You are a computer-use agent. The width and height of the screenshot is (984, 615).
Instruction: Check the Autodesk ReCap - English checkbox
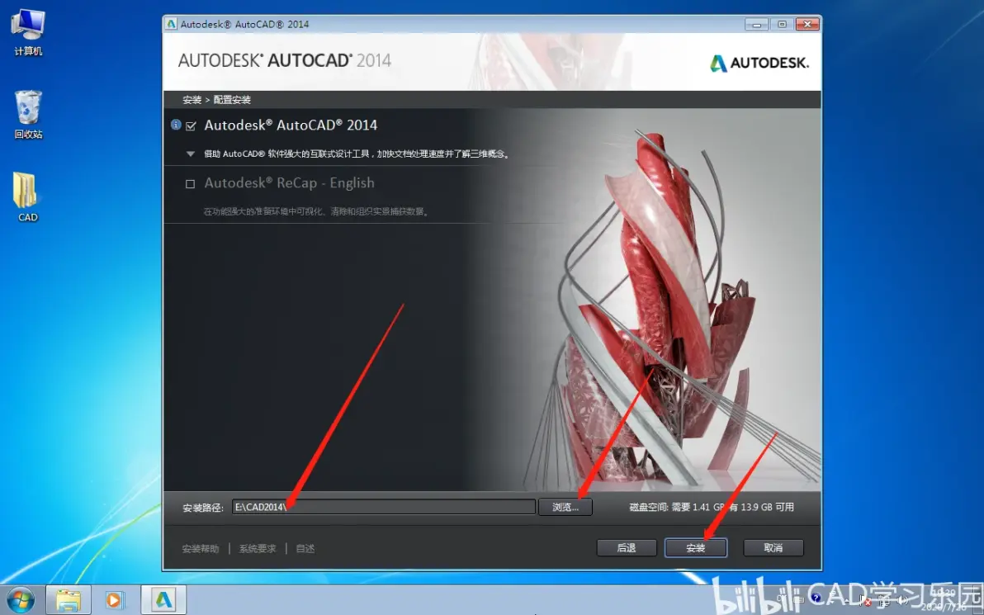190,184
